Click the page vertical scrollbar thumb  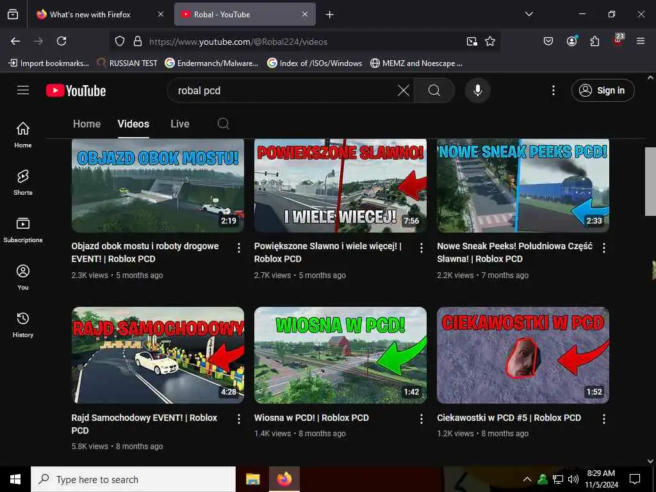click(650, 181)
